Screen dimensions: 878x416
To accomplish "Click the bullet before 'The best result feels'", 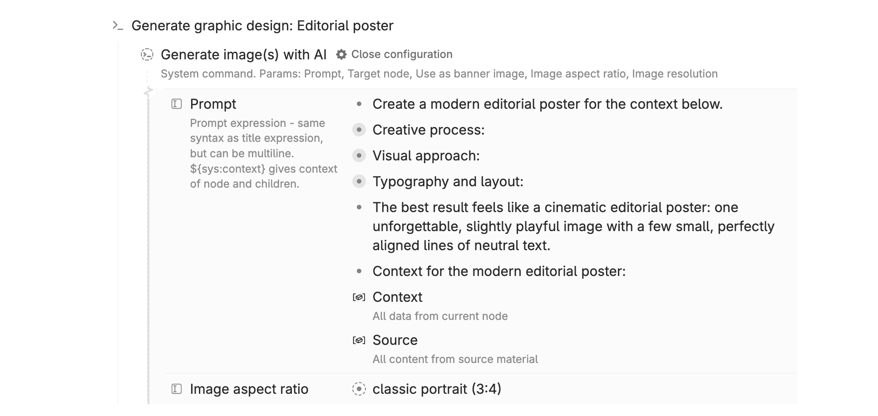I will coord(359,208).
